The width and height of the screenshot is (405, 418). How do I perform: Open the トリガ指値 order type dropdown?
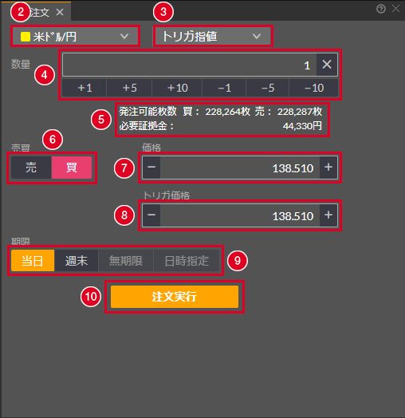coord(213,37)
